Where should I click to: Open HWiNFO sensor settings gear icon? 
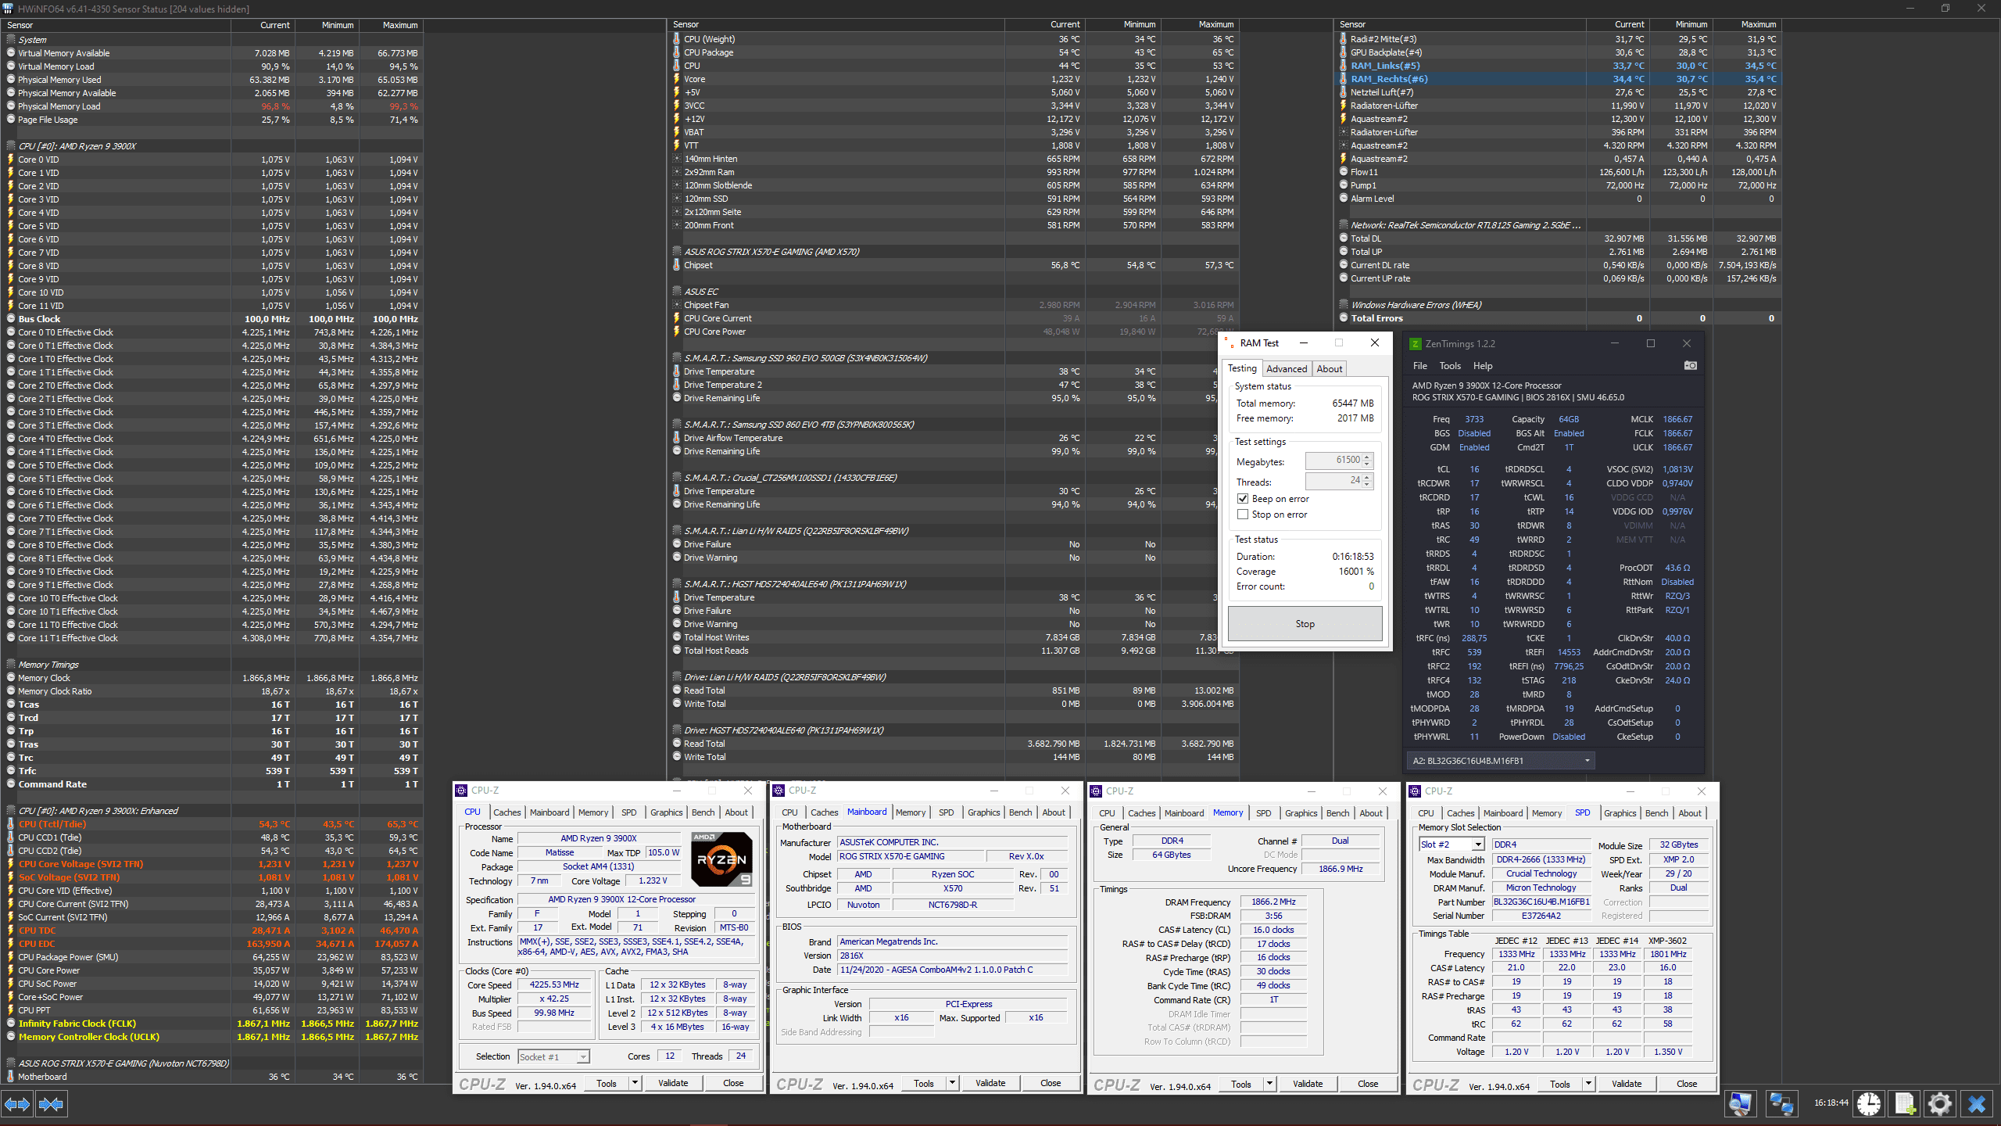click(x=1940, y=1103)
